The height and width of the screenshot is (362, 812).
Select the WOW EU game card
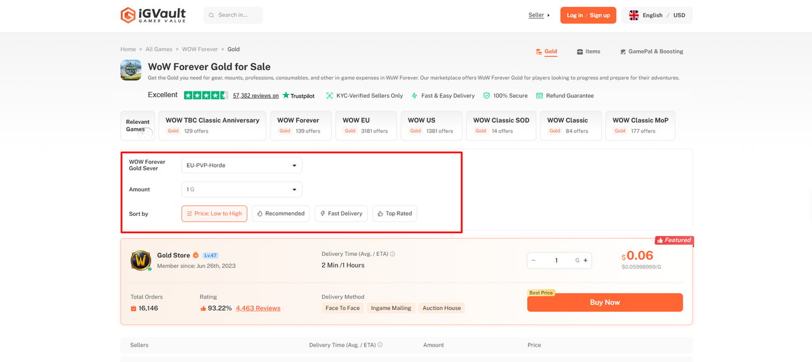367,126
